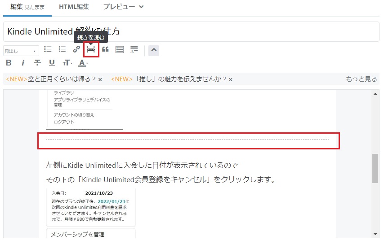The width and height of the screenshot is (384, 240).
Task: Insert footnote icon
Action: pos(134,49)
